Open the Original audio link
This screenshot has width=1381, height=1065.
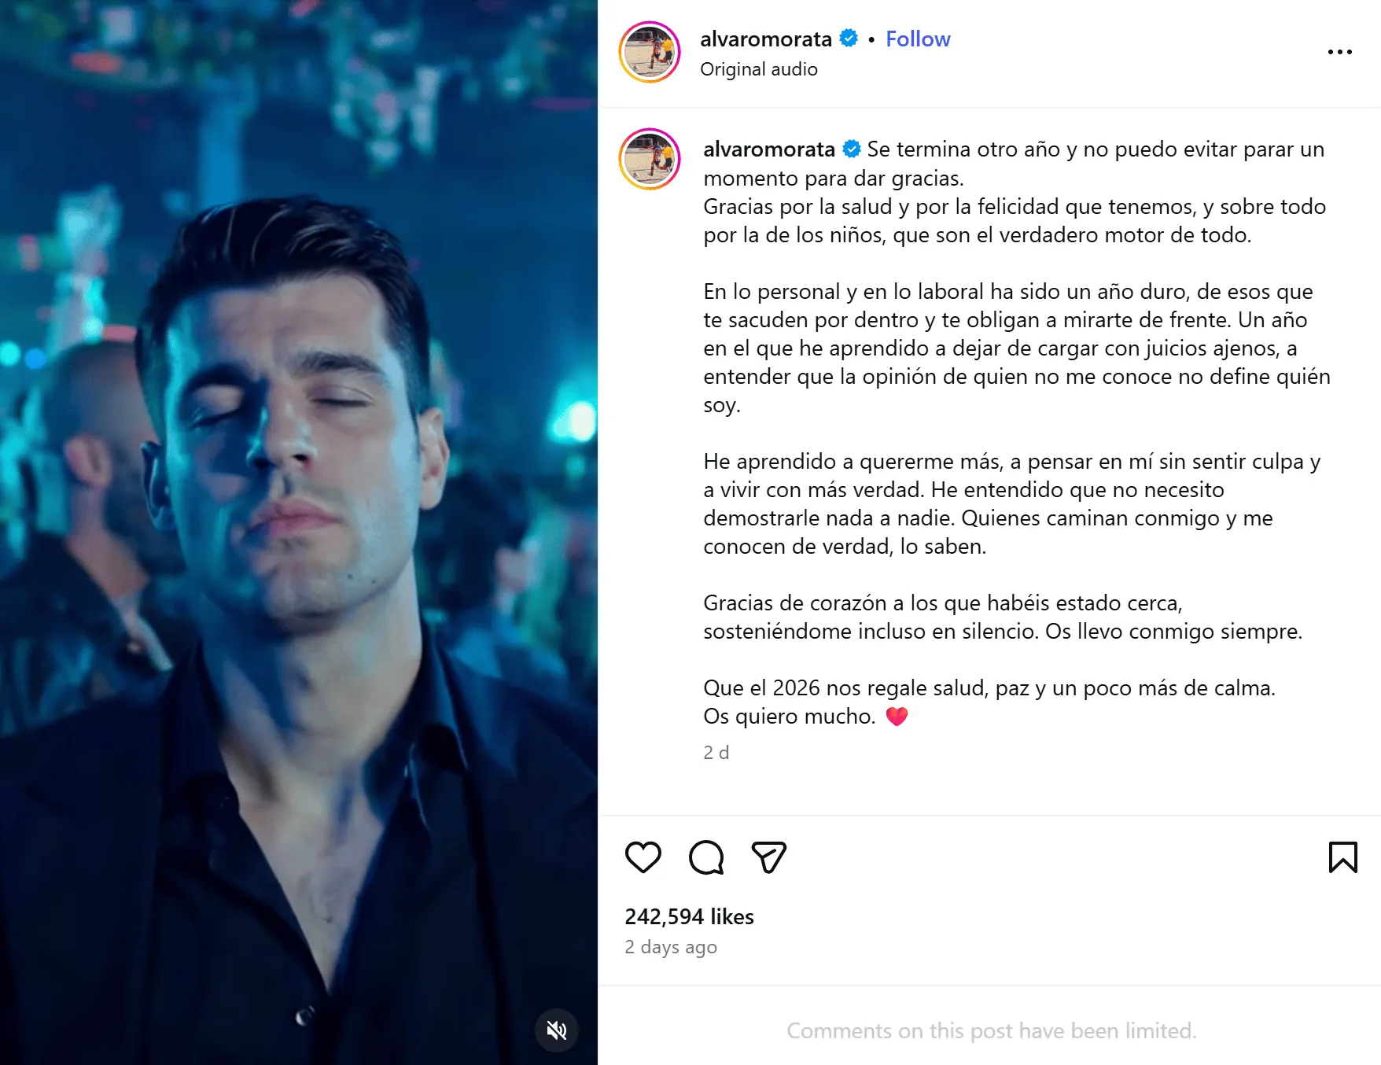(759, 69)
